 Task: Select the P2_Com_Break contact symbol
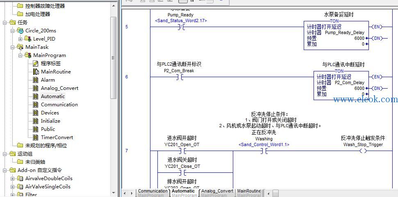(x=179, y=77)
